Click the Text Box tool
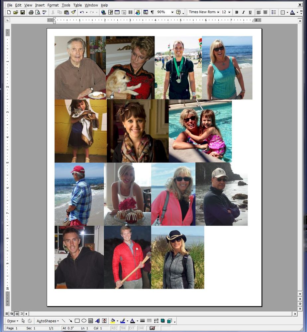The width and height of the screenshot is (307, 332). point(90,321)
